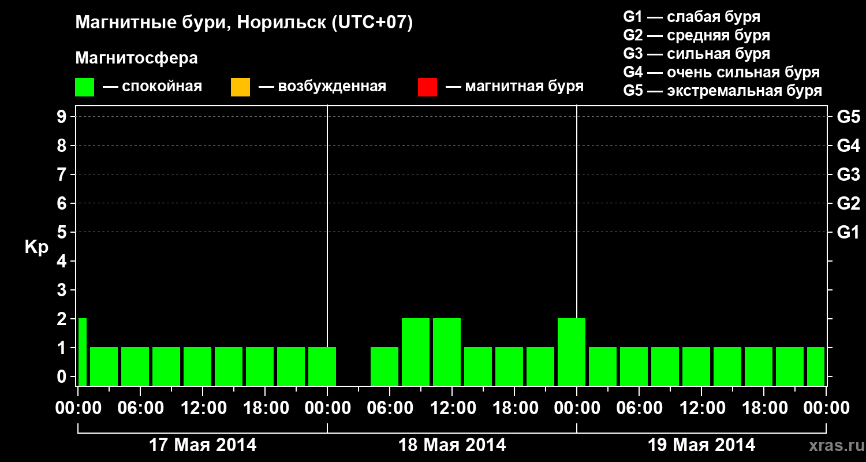Click the right axis label G5
The height and width of the screenshot is (462, 866).
point(848,117)
